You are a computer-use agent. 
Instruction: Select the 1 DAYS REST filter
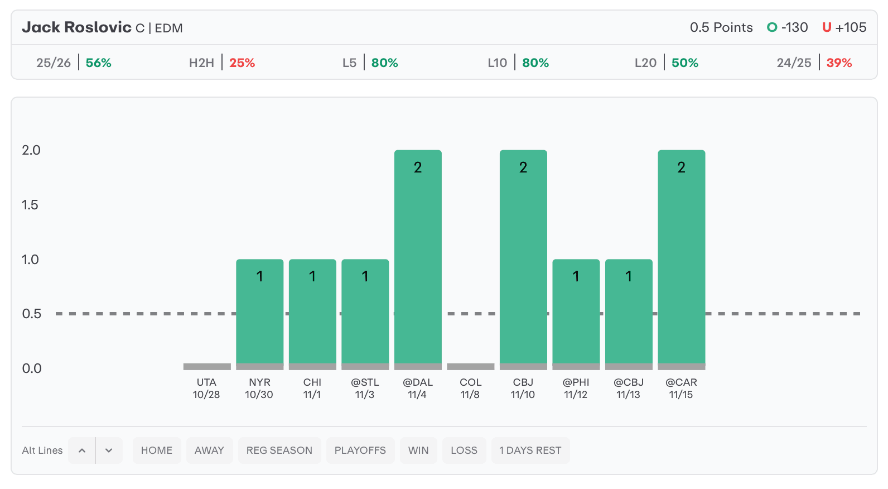530,450
